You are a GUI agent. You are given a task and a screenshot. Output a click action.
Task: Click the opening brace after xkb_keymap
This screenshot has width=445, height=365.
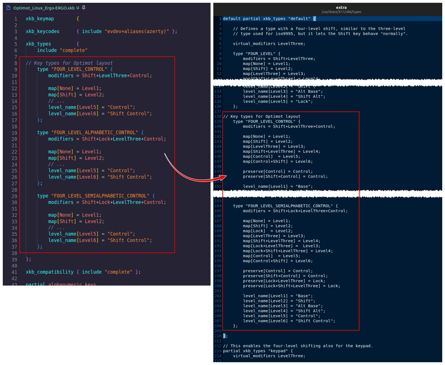click(78, 19)
